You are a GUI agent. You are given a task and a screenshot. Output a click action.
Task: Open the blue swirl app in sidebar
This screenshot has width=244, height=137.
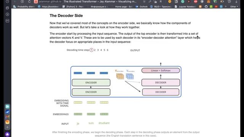(x=7, y=112)
